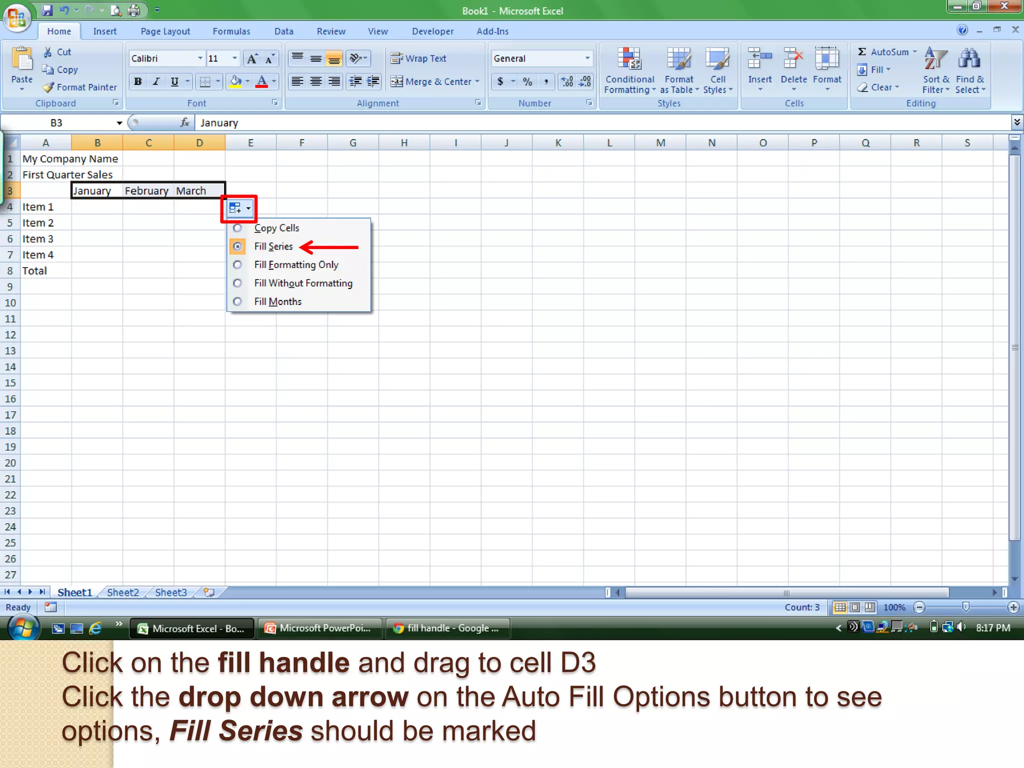Image resolution: width=1024 pixels, height=768 pixels.
Task: Align text left in cell
Action: [x=297, y=81]
